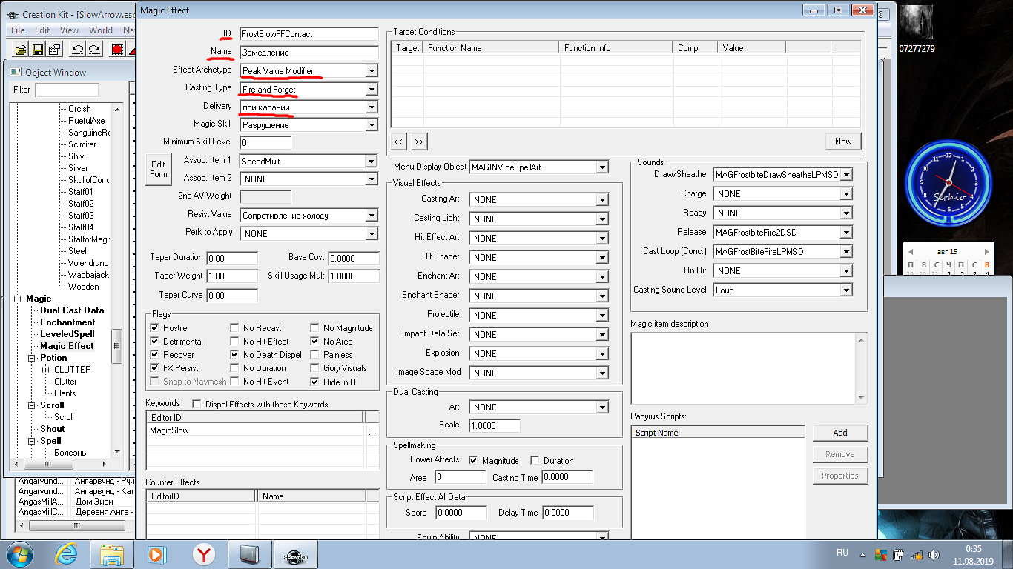This screenshot has height=569, width=1013.
Task: Click the New target condition button
Action: click(x=843, y=142)
